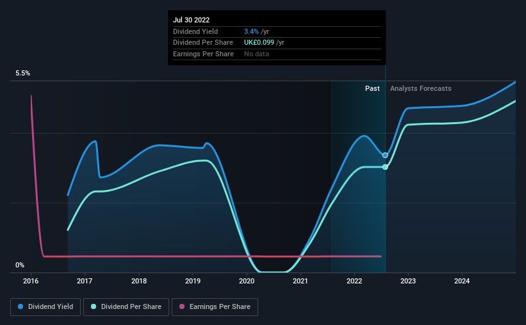
Task: Click the Past region label
Action: pyautogui.click(x=372, y=88)
